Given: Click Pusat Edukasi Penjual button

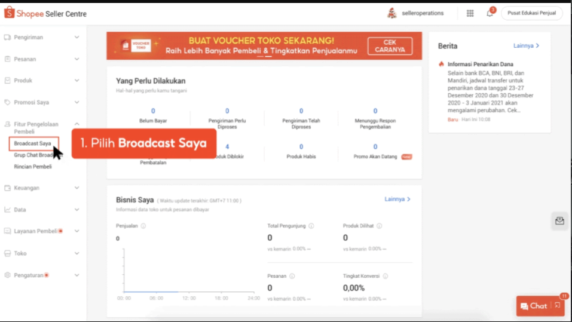Looking at the screenshot, I should pos(531,13).
